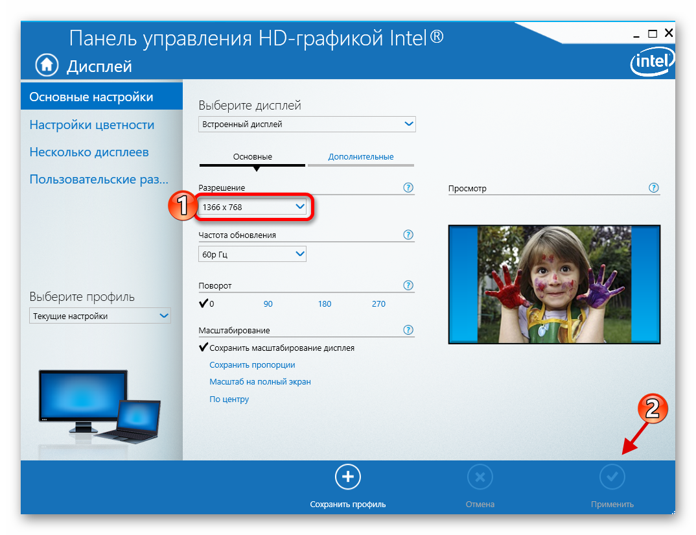Viewport: 696px width, 535px height.
Task: Choose Масштаб на полный экран option
Action: tap(260, 382)
